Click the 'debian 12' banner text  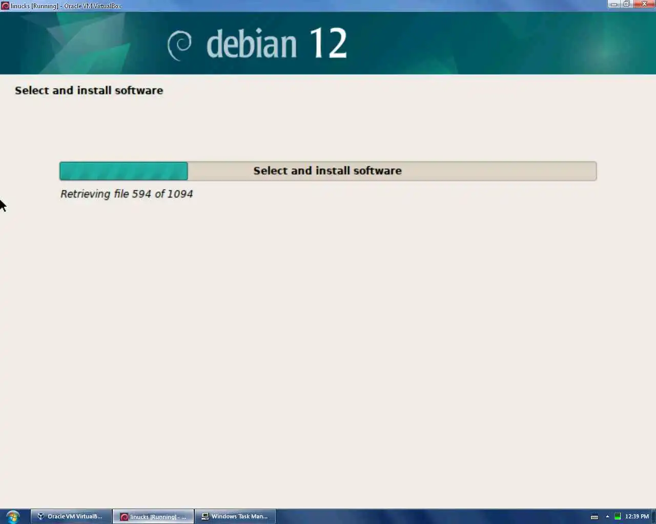[277, 43]
